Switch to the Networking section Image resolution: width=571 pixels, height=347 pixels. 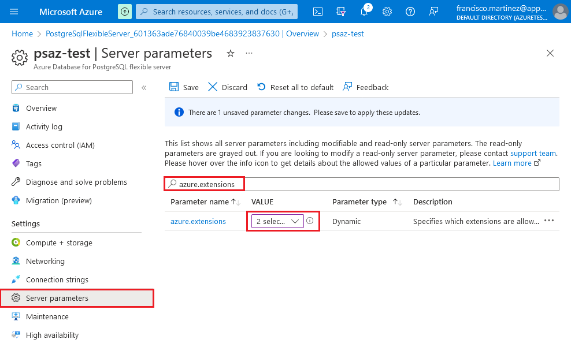coord(45,261)
